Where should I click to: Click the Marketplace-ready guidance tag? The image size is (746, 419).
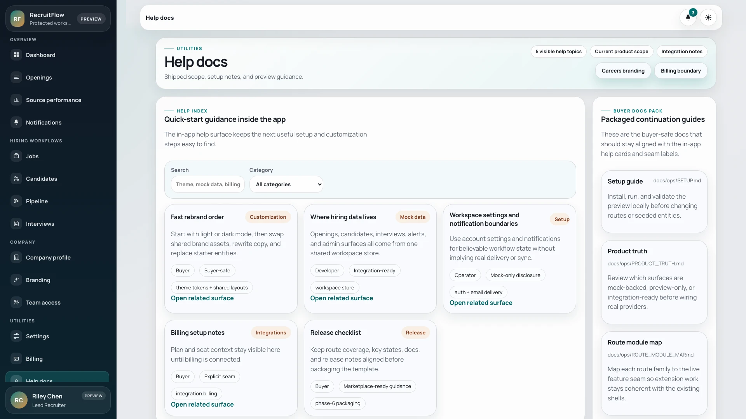point(377,386)
